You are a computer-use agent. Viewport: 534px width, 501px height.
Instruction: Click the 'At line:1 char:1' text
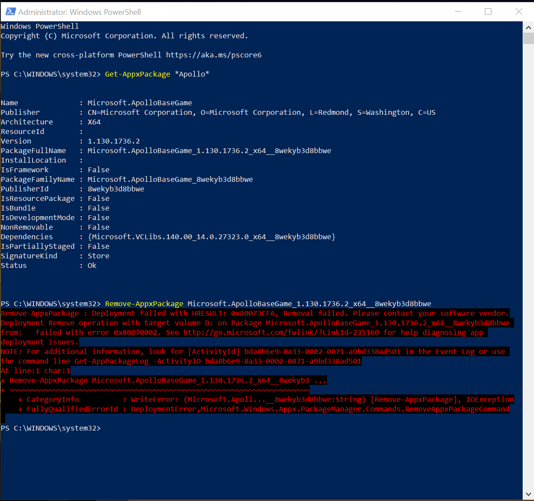click(36, 371)
